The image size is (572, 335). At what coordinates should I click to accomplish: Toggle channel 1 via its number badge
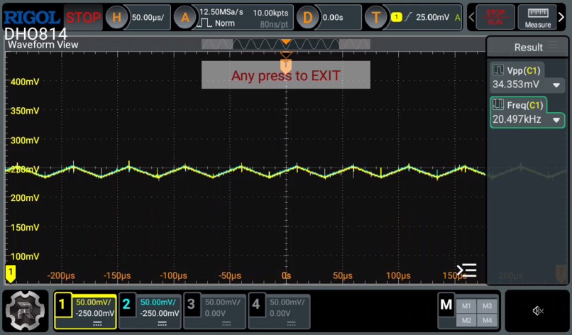tap(62, 304)
